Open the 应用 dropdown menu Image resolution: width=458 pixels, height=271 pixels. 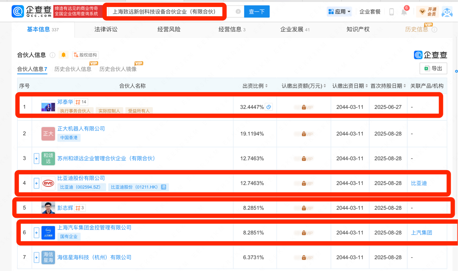click(x=339, y=12)
